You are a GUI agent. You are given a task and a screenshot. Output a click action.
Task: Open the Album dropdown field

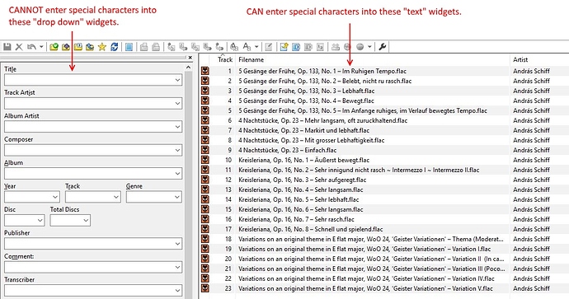(93, 173)
